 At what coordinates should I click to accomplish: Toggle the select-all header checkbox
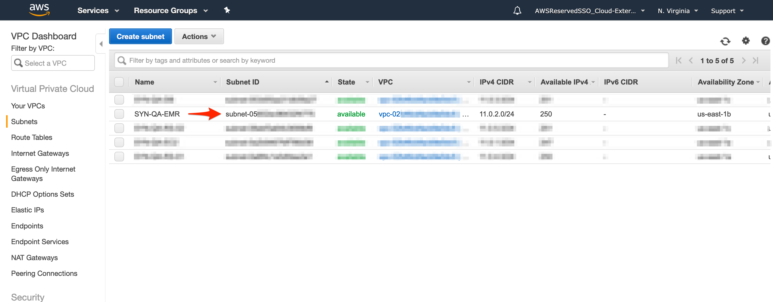click(x=119, y=82)
